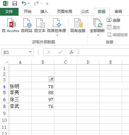Select column C header
The image size is (129, 135).
66,62
